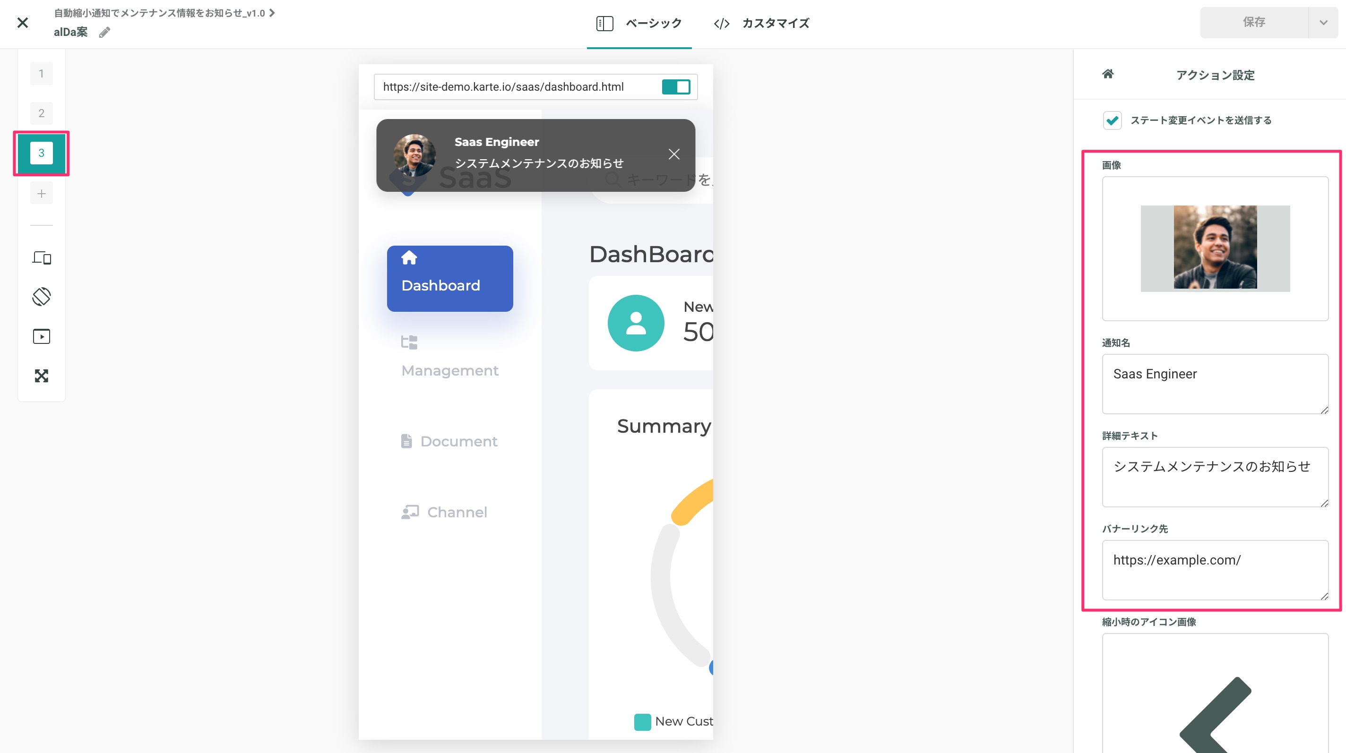Viewport: 1346px width, 753px height.
Task: Click the video/media tool icon
Action: coord(42,336)
